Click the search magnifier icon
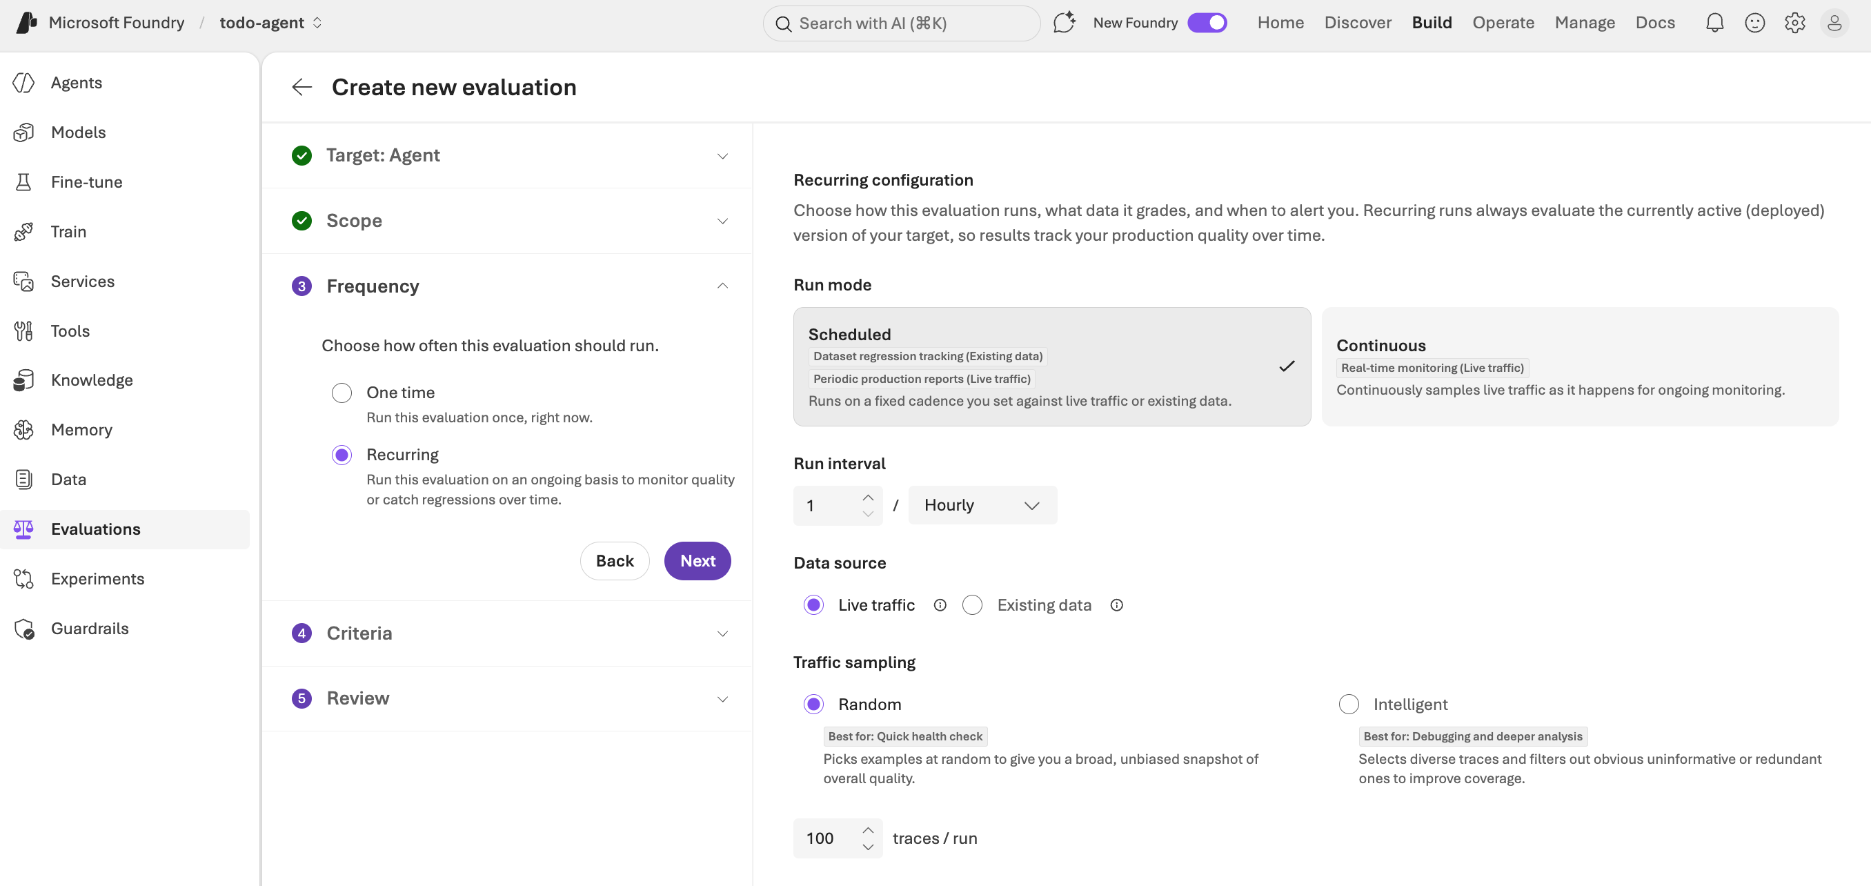1871x886 pixels. click(x=783, y=23)
